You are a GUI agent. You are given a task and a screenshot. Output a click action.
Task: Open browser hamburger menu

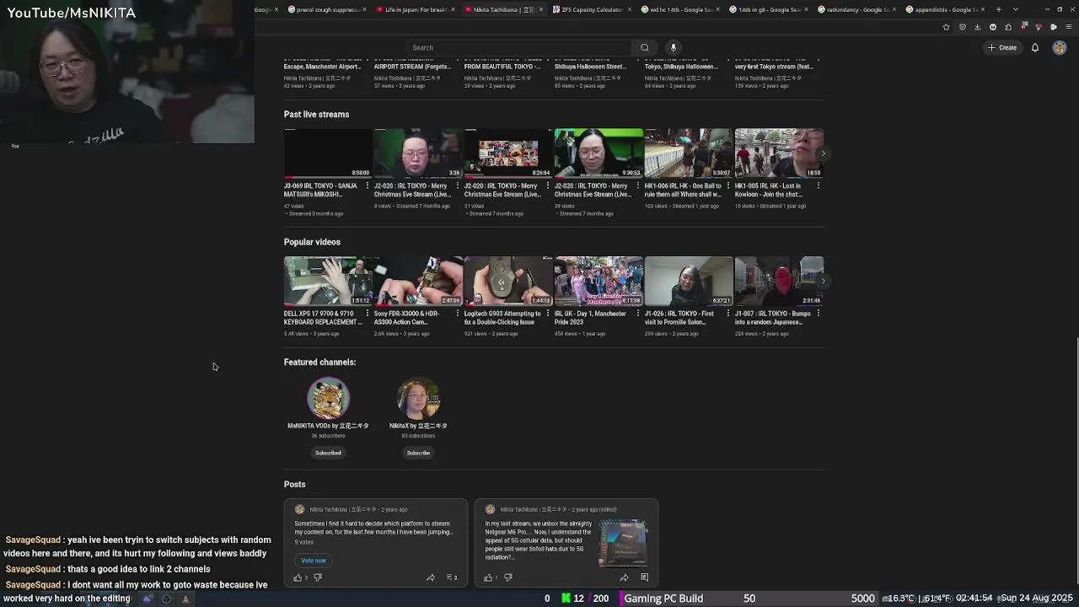click(x=1069, y=27)
